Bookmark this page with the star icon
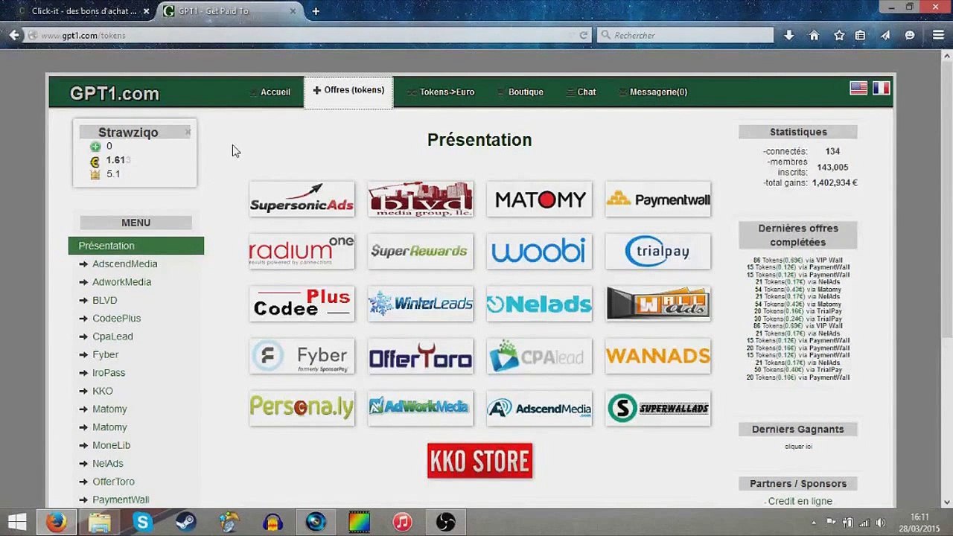 839,35
